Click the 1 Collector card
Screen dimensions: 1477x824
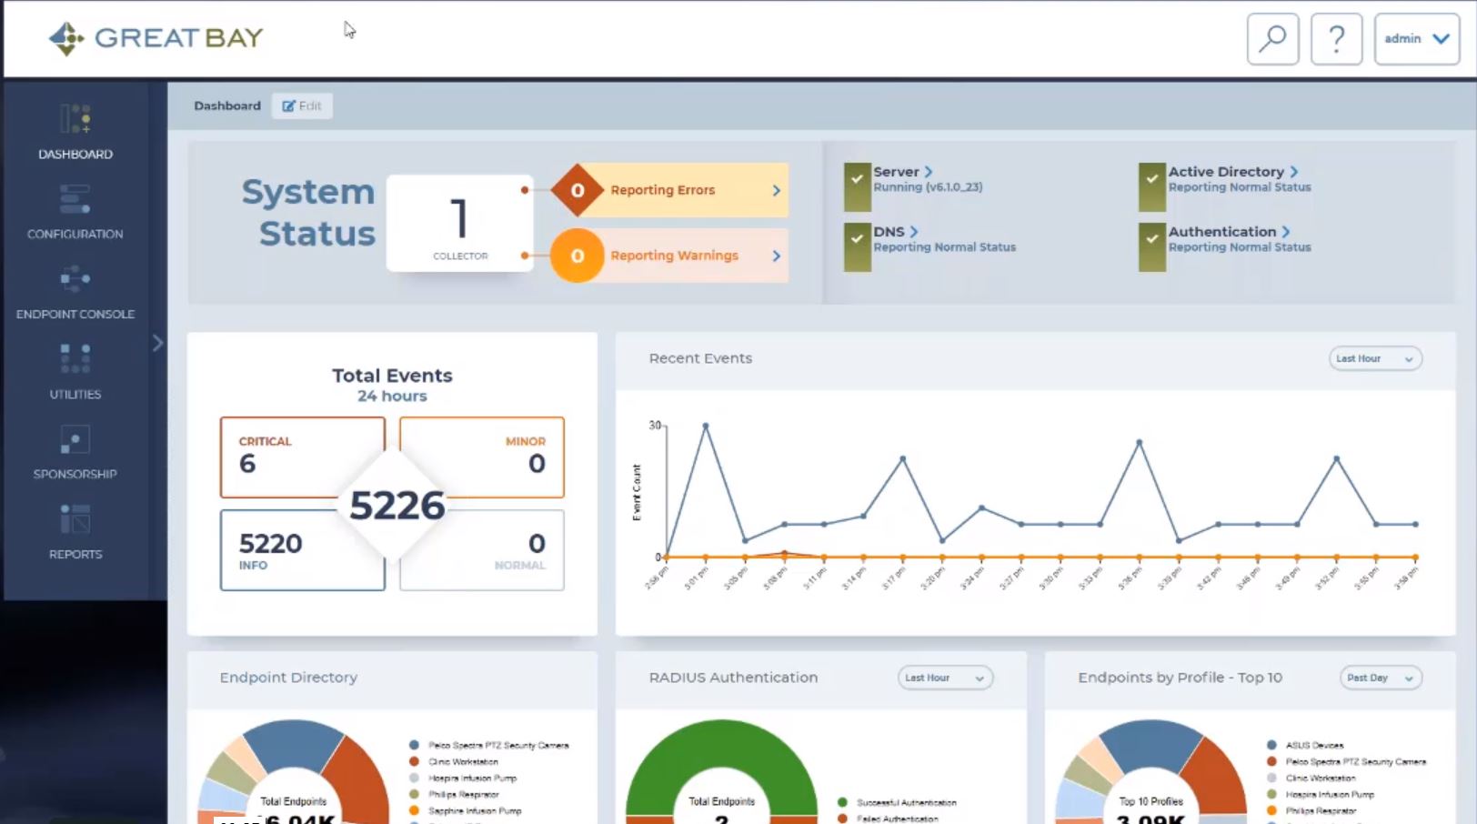click(x=459, y=223)
